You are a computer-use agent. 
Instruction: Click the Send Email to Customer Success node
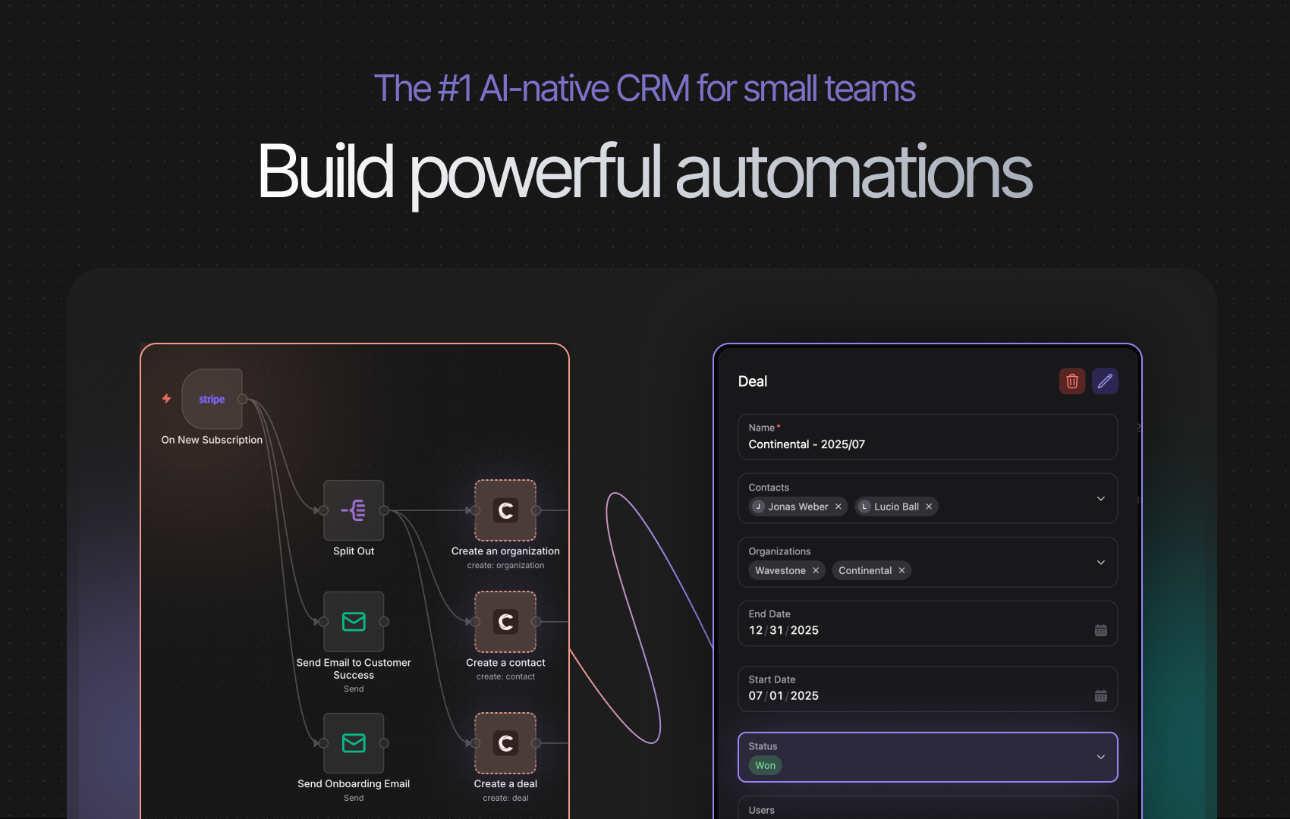[x=354, y=622]
